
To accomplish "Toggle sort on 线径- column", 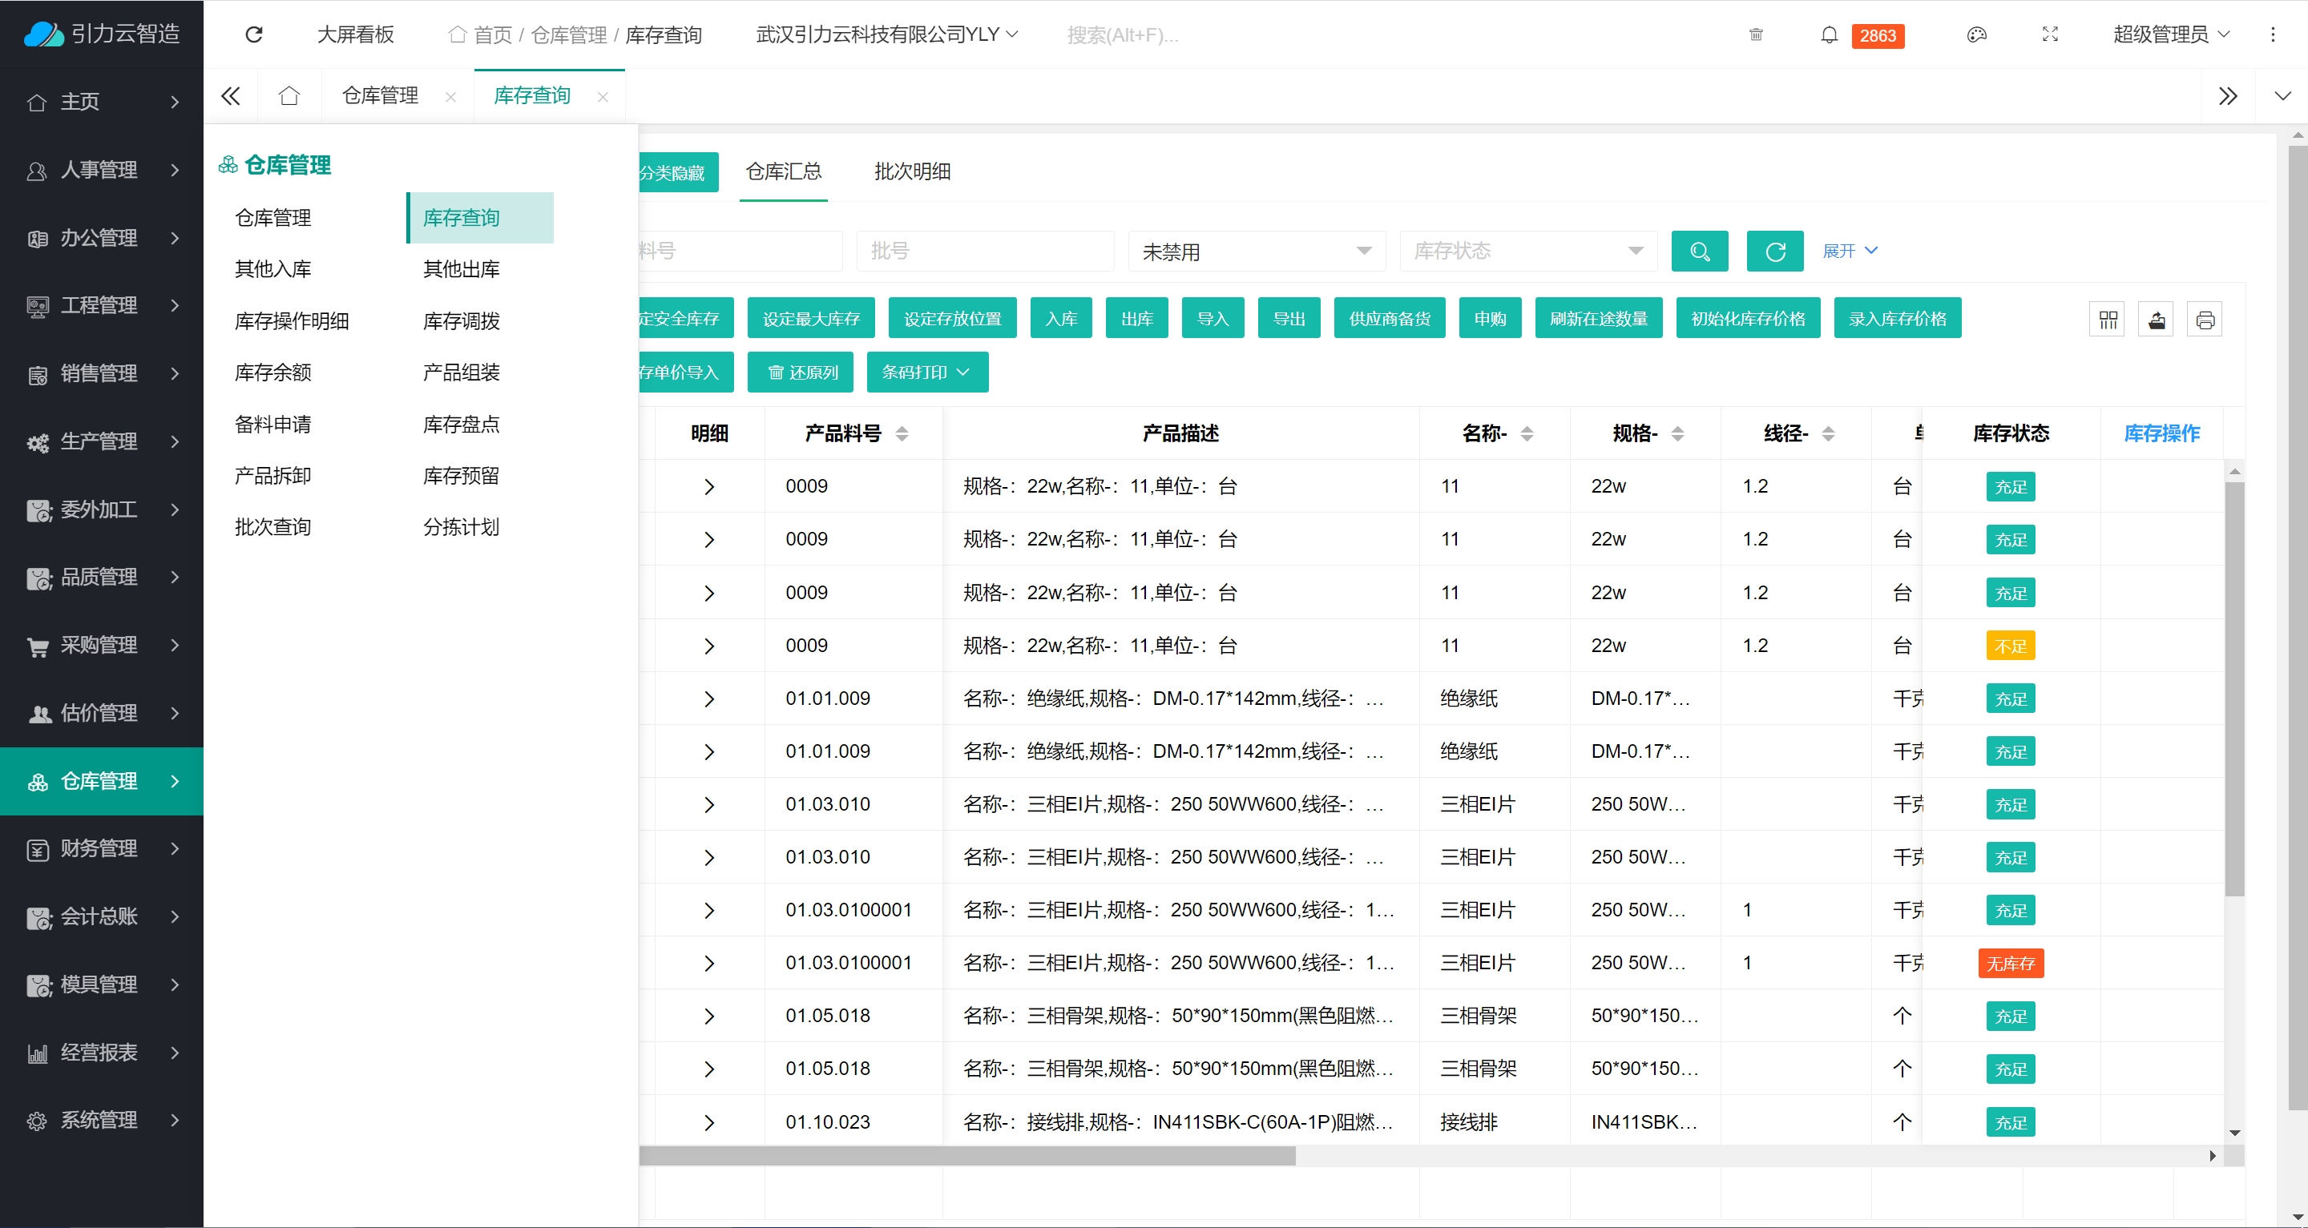I will [1828, 433].
